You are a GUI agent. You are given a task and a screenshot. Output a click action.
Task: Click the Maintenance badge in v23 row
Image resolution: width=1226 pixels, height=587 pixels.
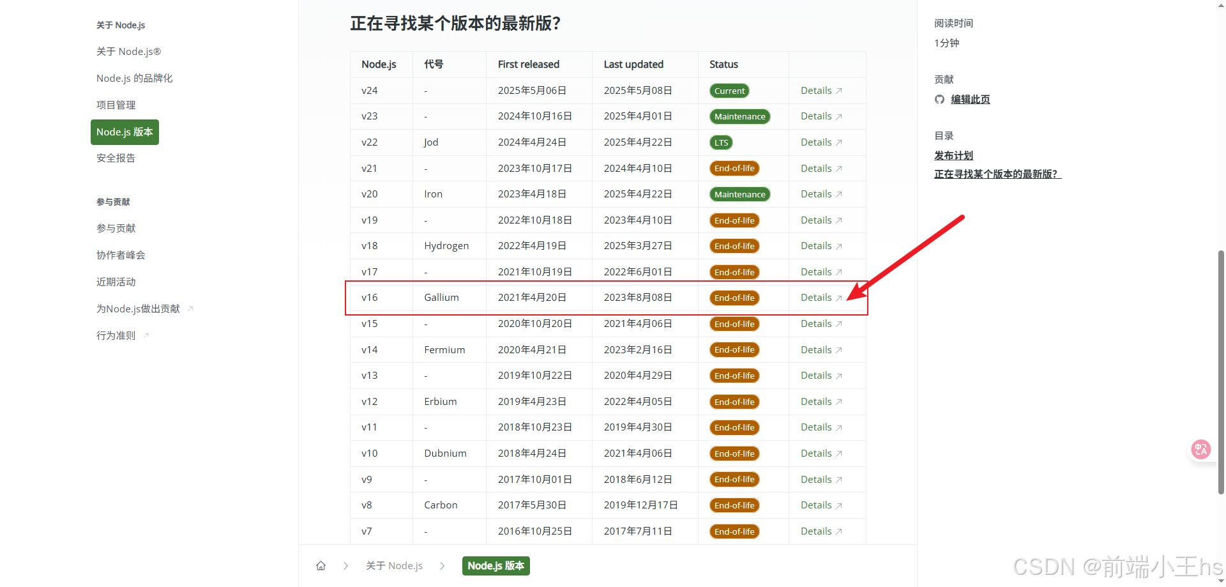pyautogui.click(x=739, y=116)
